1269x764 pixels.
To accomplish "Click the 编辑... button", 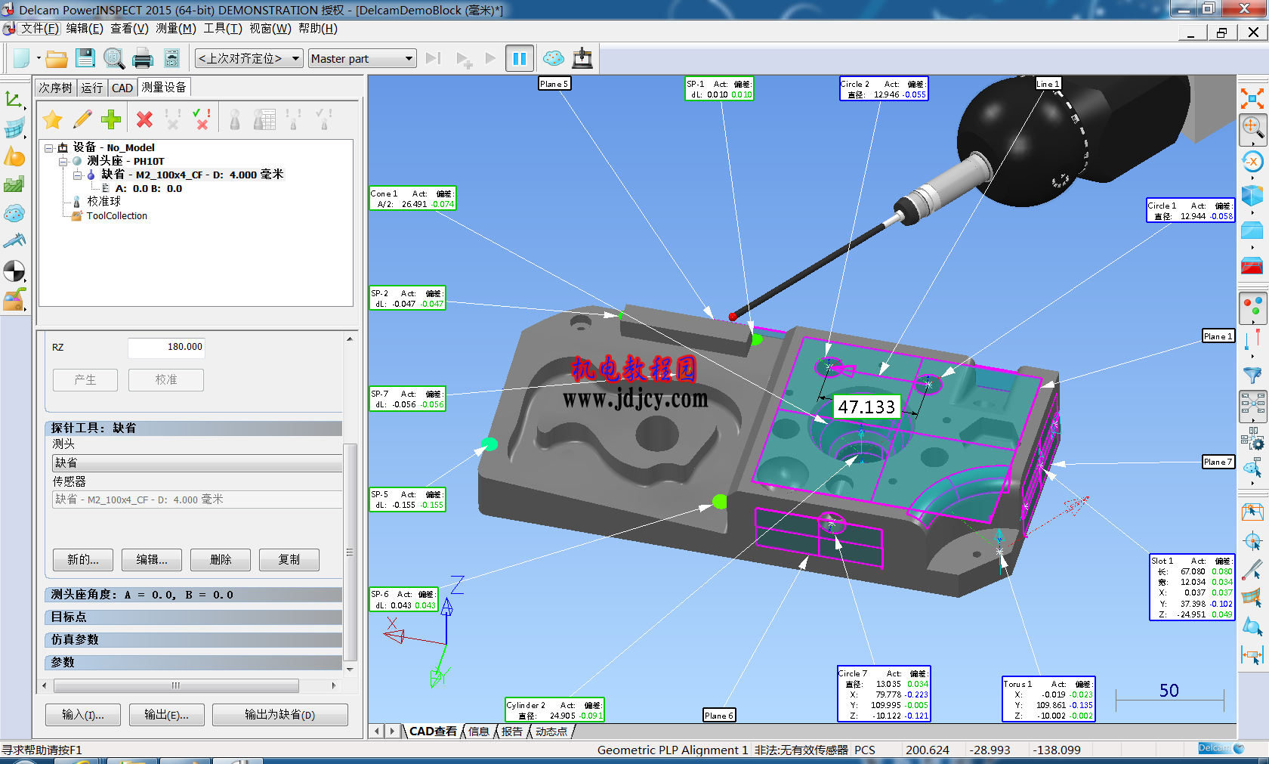I will (152, 560).
